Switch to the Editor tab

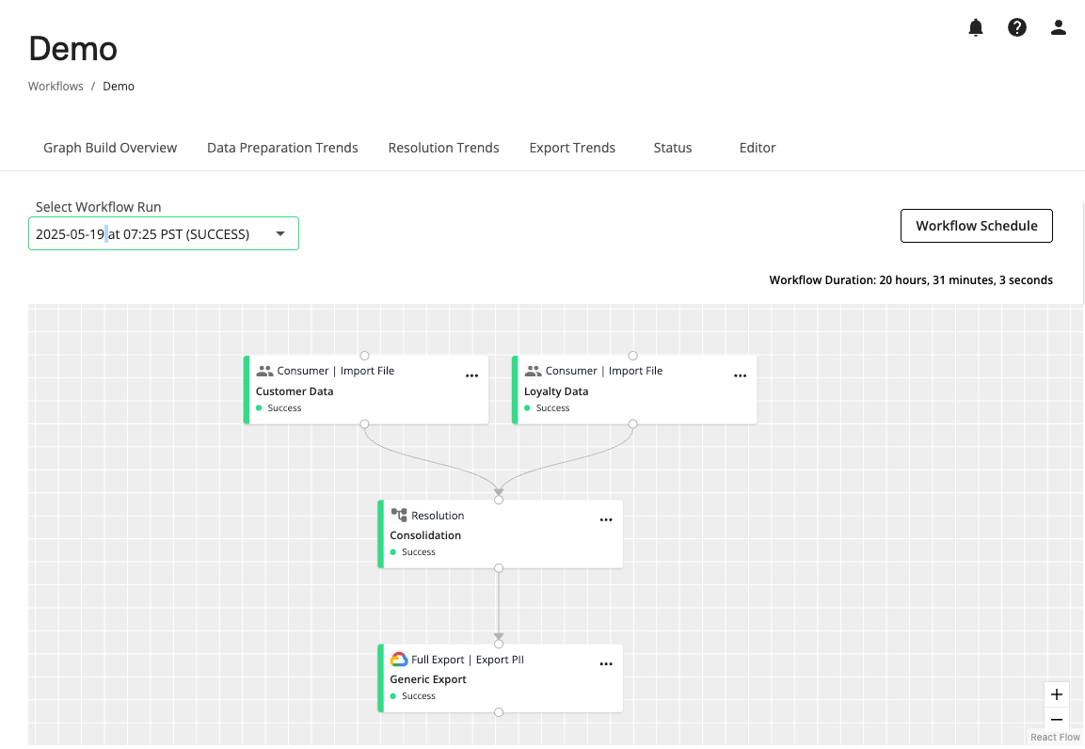click(x=757, y=148)
